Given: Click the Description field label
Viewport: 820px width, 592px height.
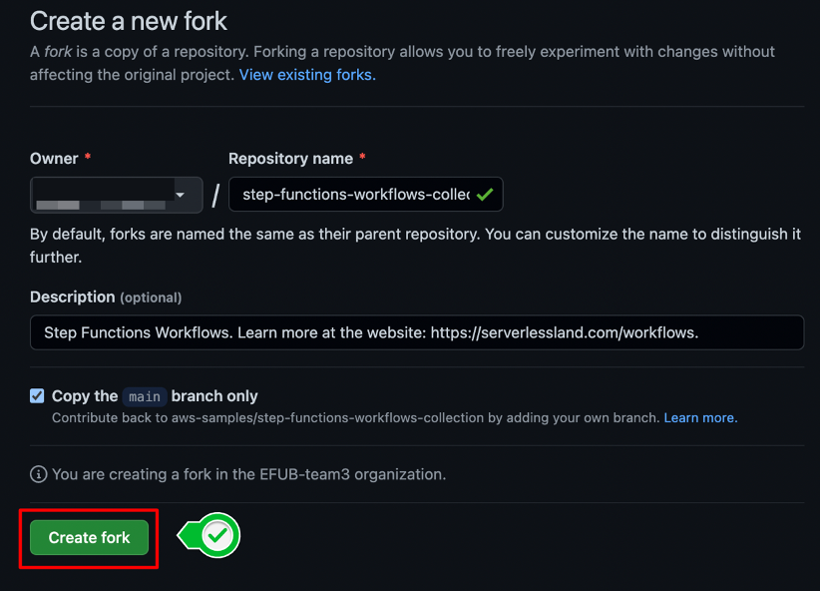Looking at the screenshot, I should (x=72, y=296).
